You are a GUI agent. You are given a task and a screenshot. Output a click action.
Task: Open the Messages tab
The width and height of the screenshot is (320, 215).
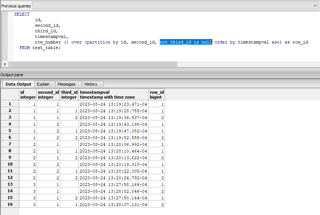[x=66, y=84]
